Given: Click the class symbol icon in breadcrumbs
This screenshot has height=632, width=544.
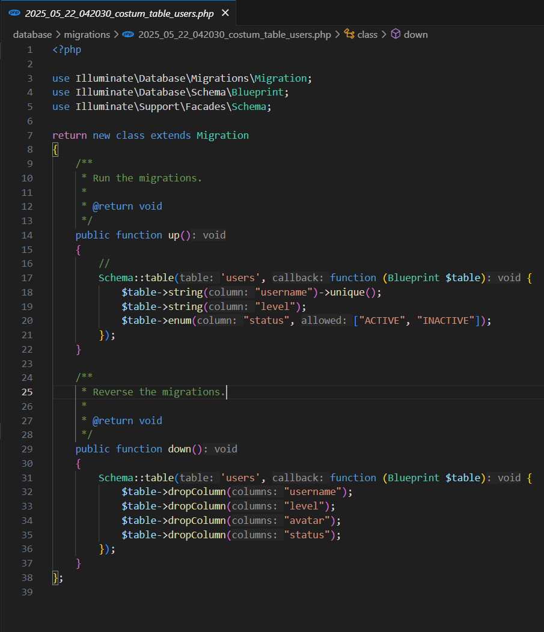Looking at the screenshot, I should [x=349, y=34].
